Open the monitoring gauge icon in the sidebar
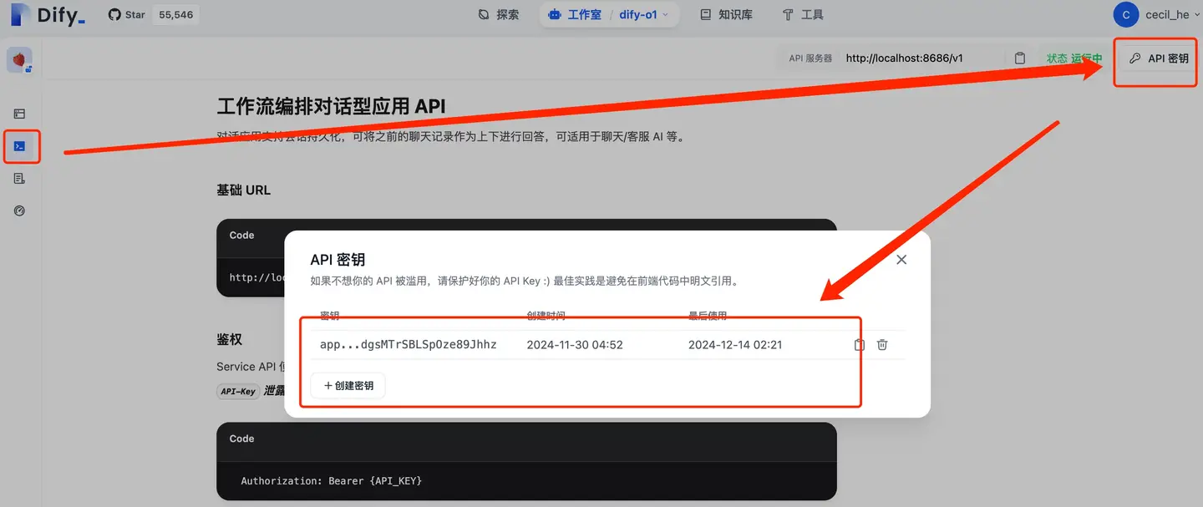The width and height of the screenshot is (1203, 507). [x=21, y=210]
